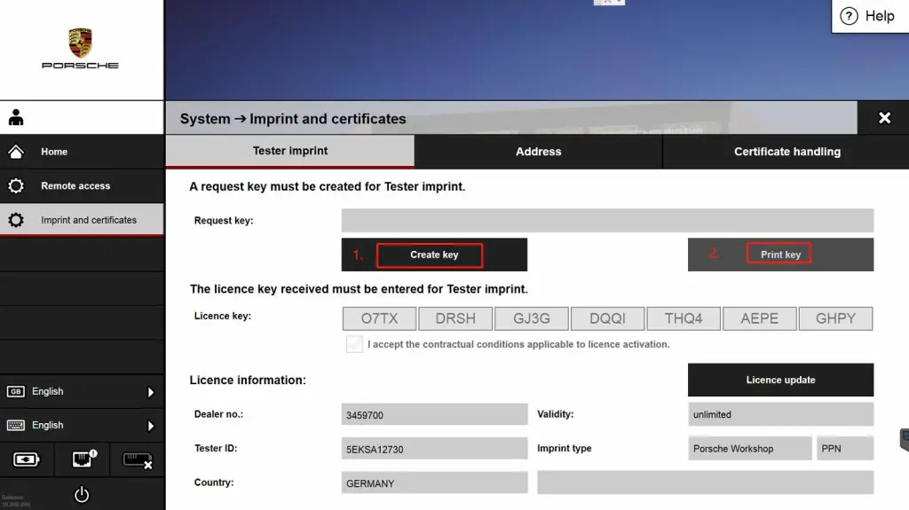Tick the contractual conditions acceptance checkbox
The width and height of the screenshot is (909, 510).
click(354, 345)
